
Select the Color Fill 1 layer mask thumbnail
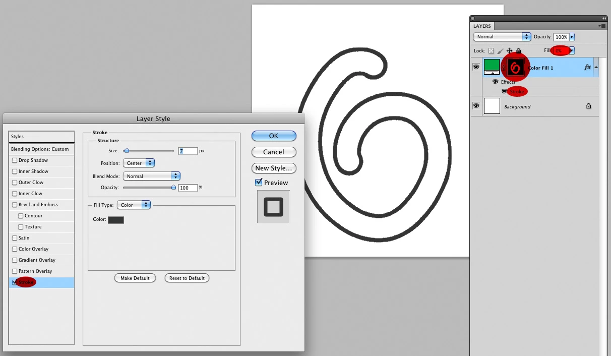(516, 67)
